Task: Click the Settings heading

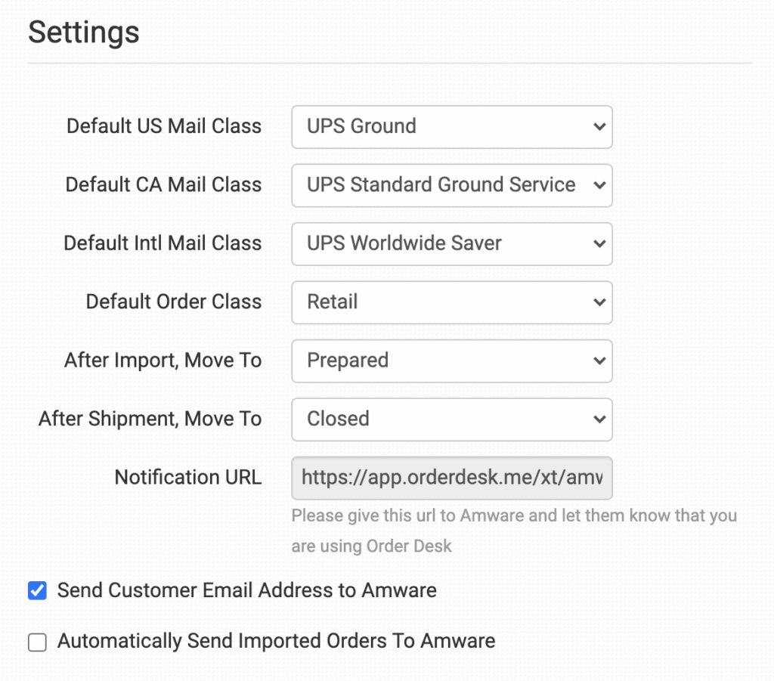Action: pos(84,33)
